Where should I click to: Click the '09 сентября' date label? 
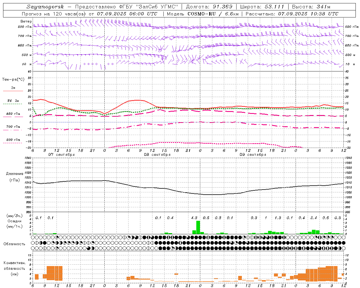click(x=253, y=155)
